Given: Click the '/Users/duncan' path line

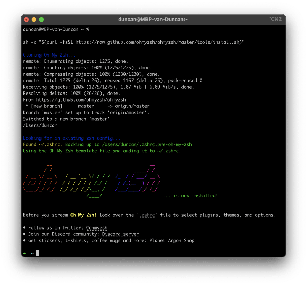Looking at the screenshot, I should pos(40,125).
